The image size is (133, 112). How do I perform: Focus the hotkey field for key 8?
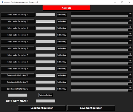[46, 62]
